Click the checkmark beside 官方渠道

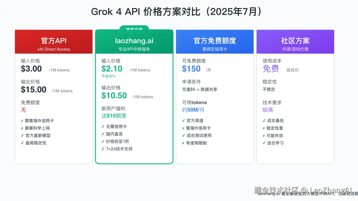tap(183, 121)
